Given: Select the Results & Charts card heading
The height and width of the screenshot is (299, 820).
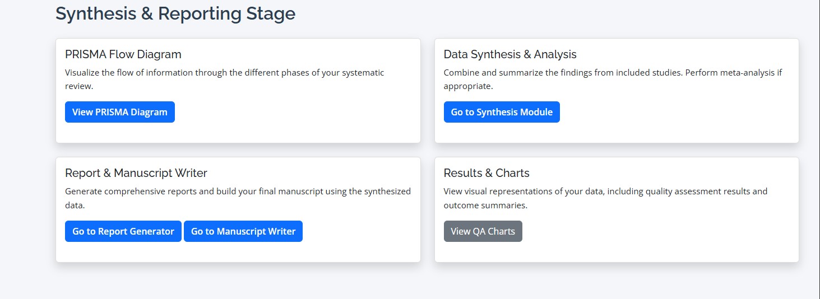Looking at the screenshot, I should click(x=486, y=173).
